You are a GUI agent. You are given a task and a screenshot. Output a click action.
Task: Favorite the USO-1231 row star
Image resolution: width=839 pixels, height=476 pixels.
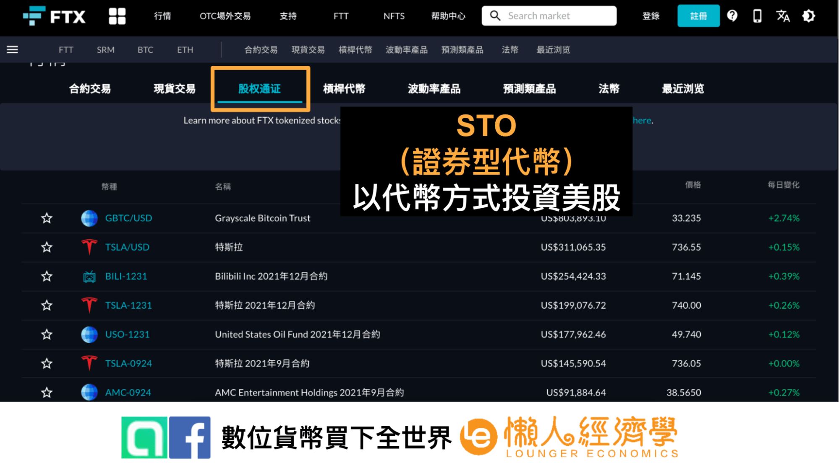pos(47,334)
